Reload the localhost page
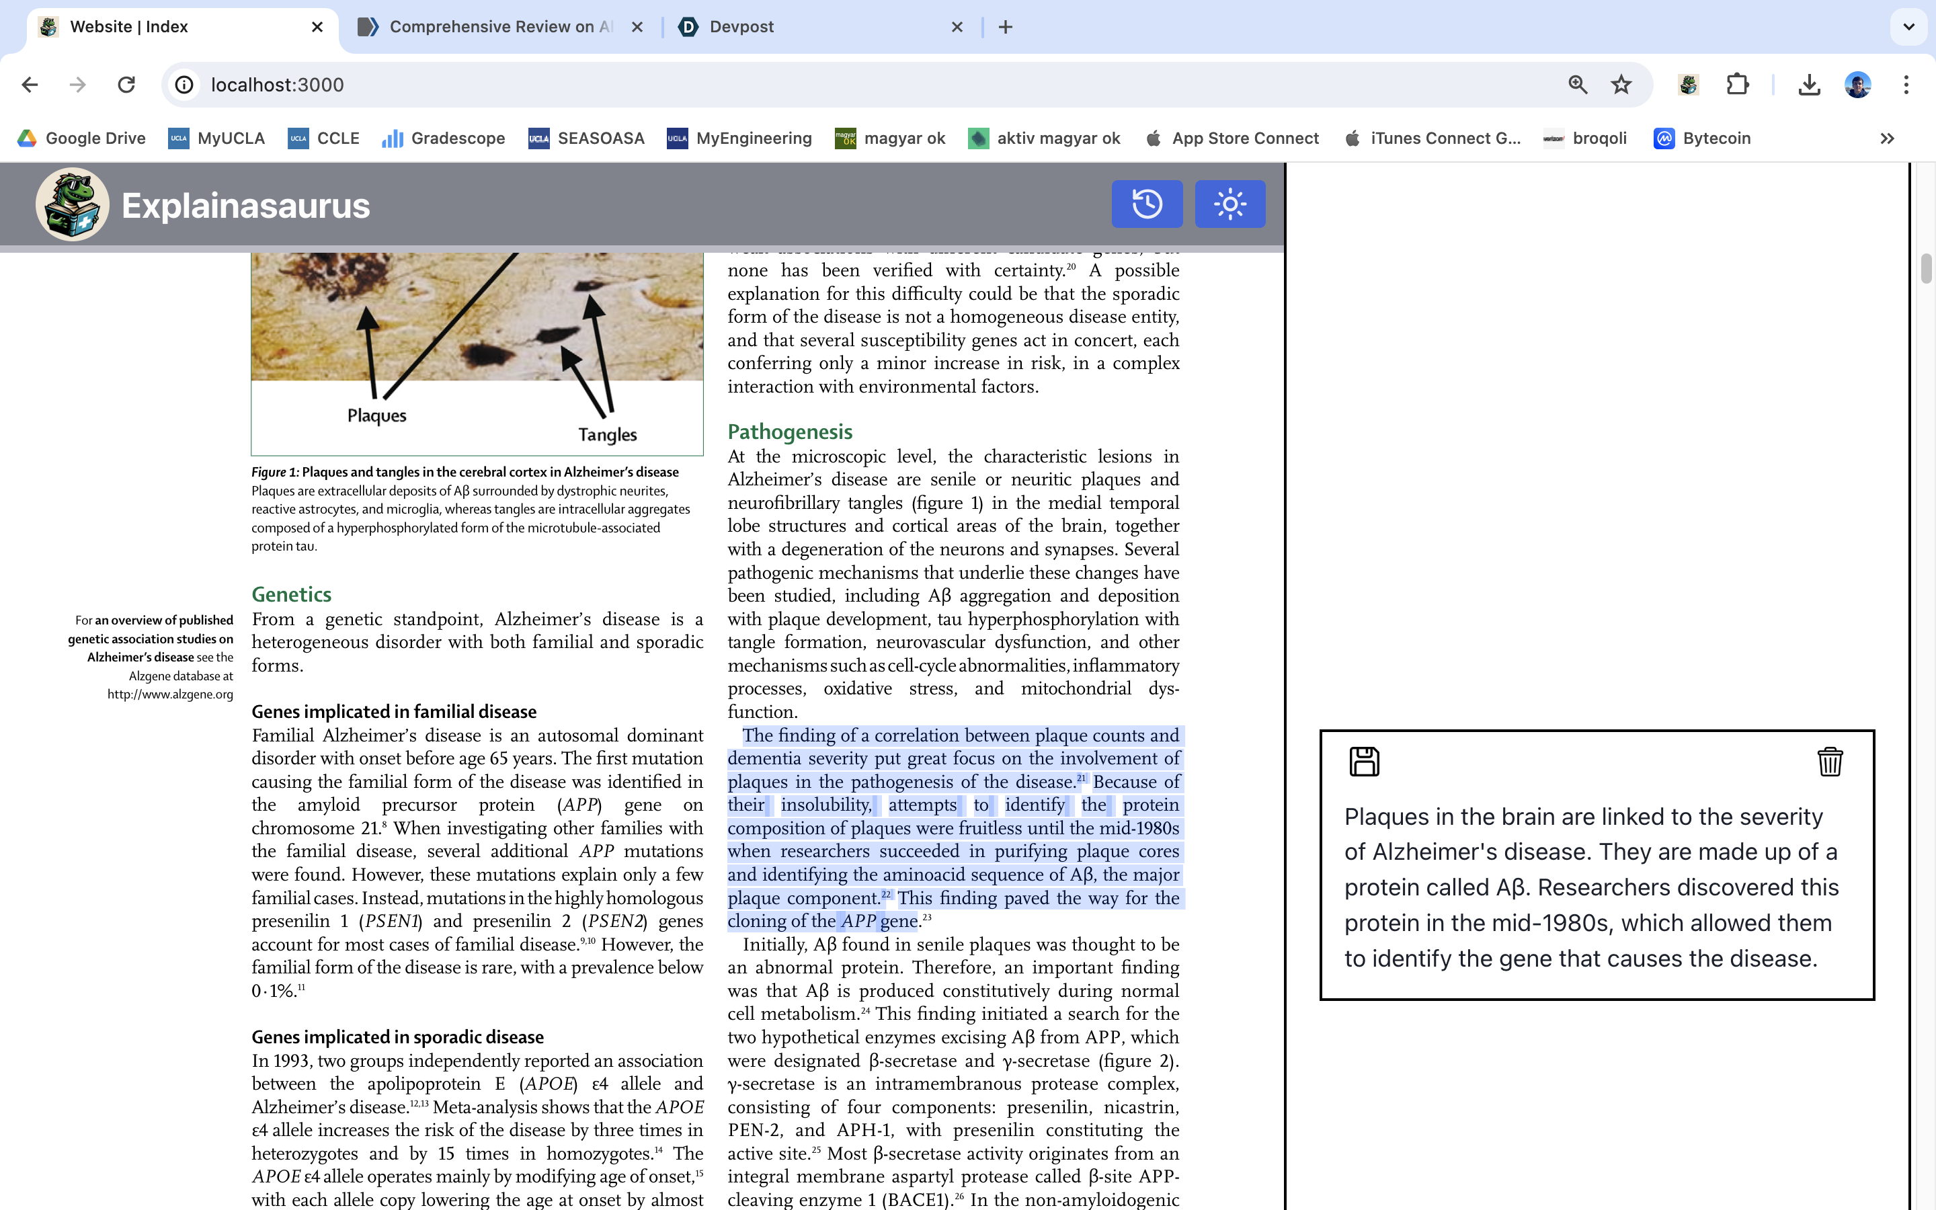Viewport: 1936px width, 1210px height. [x=126, y=85]
